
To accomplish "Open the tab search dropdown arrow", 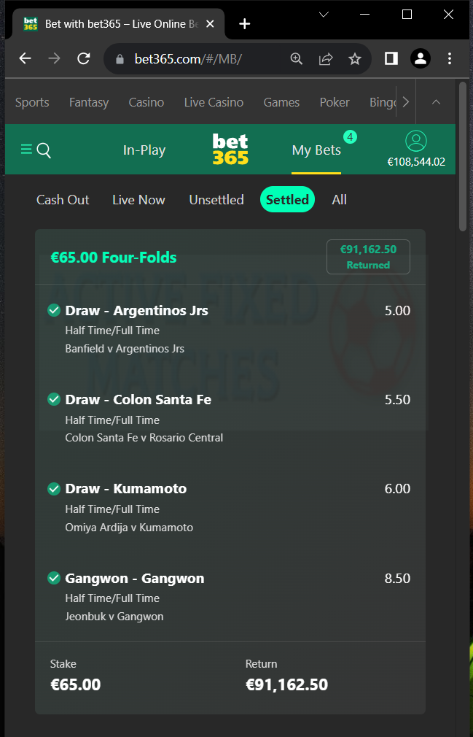I will click(324, 15).
